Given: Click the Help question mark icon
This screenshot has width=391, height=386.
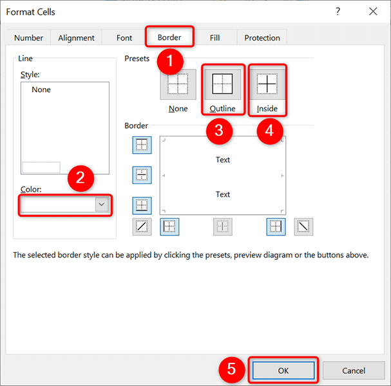Looking at the screenshot, I should (x=338, y=12).
